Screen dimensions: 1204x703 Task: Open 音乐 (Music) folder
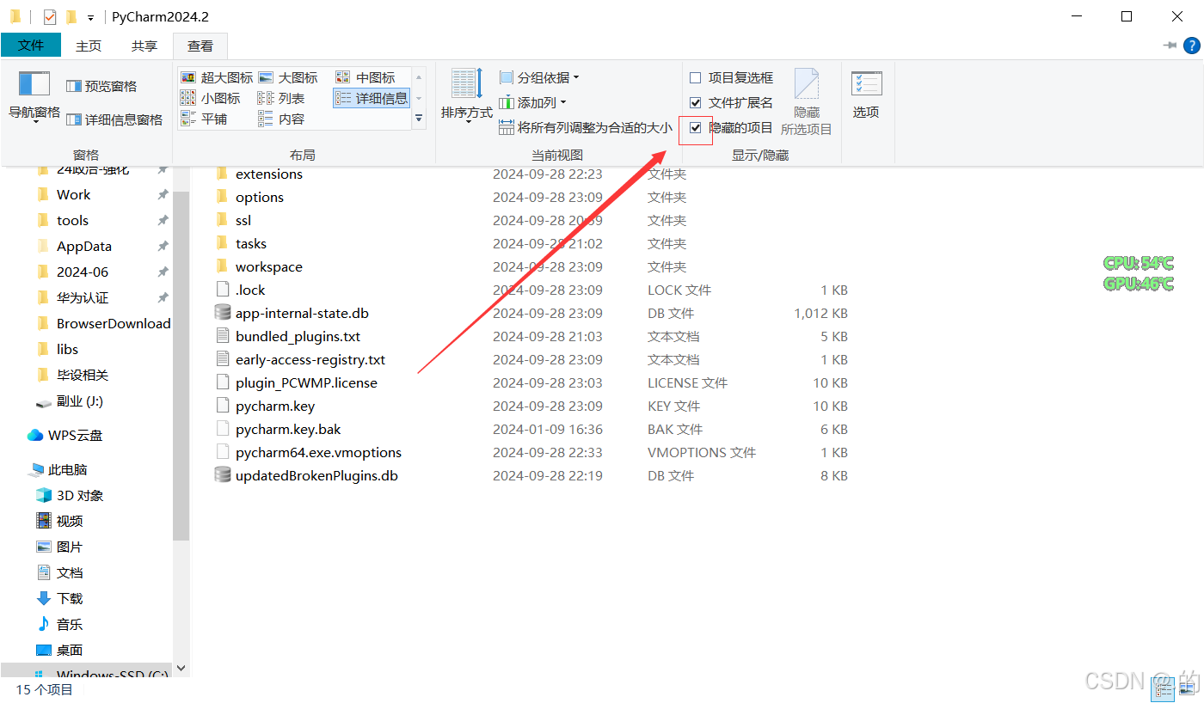tap(70, 624)
